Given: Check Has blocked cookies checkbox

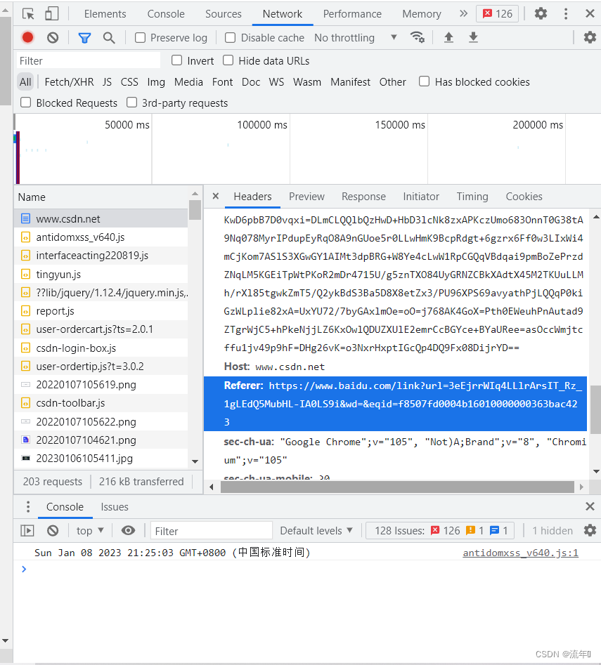Looking at the screenshot, I should pyautogui.click(x=424, y=81).
